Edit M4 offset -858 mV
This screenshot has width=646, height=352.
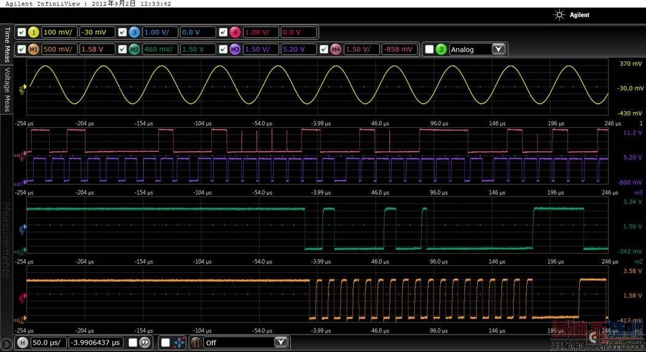click(399, 50)
